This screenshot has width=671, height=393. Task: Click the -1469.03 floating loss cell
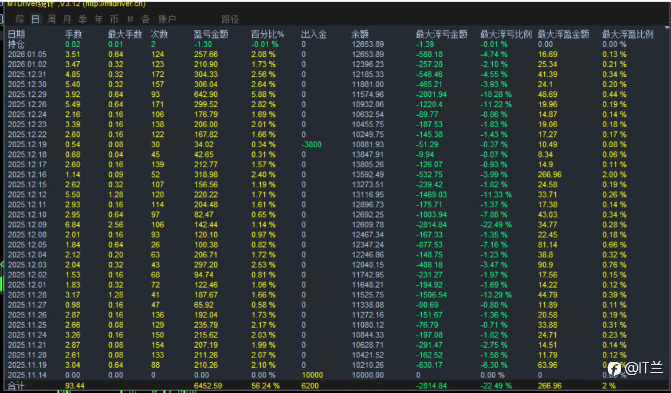tap(431, 195)
